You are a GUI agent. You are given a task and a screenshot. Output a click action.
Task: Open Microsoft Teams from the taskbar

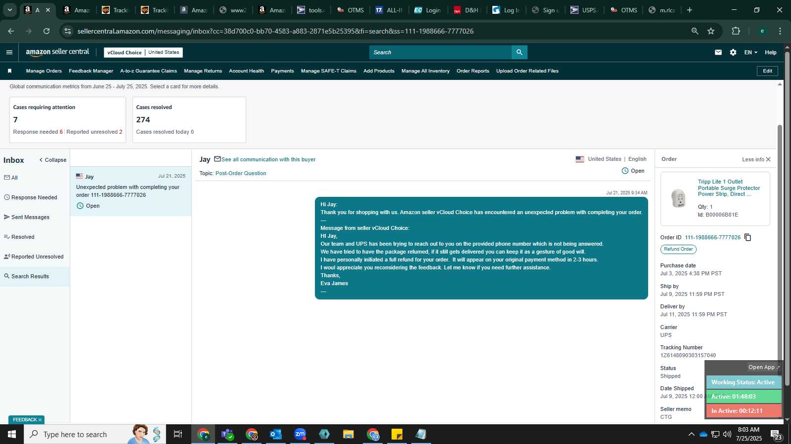coord(227,434)
